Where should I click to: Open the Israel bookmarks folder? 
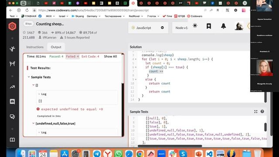point(64,16)
